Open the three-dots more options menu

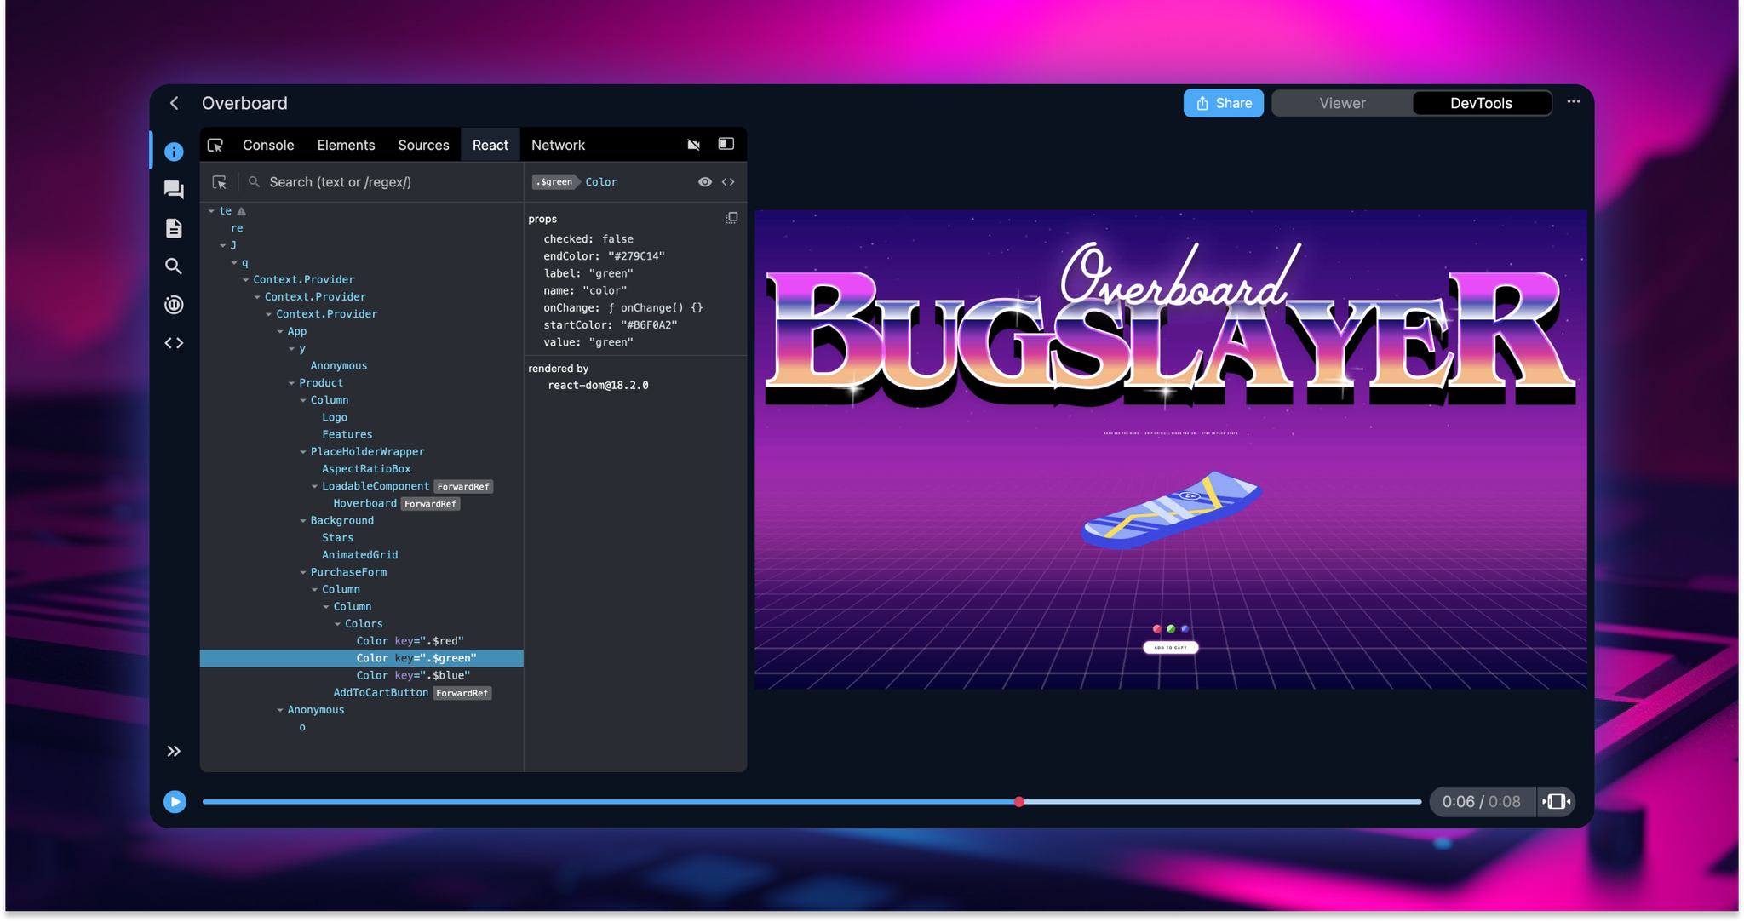[1574, 101]
